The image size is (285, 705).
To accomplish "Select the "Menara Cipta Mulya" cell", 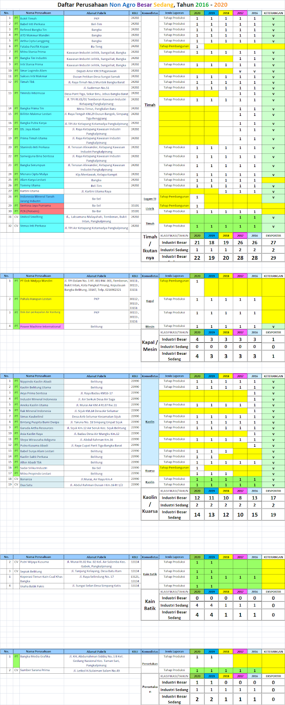I will (x=41, y=174).
